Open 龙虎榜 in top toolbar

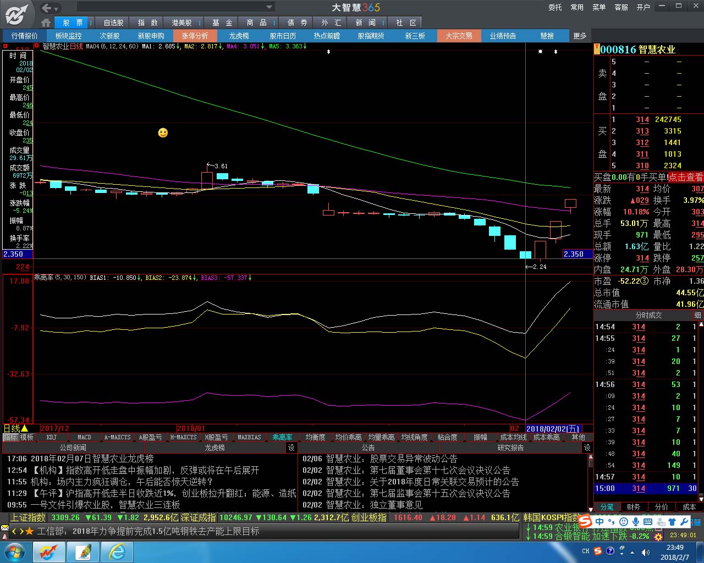(239, 36)
